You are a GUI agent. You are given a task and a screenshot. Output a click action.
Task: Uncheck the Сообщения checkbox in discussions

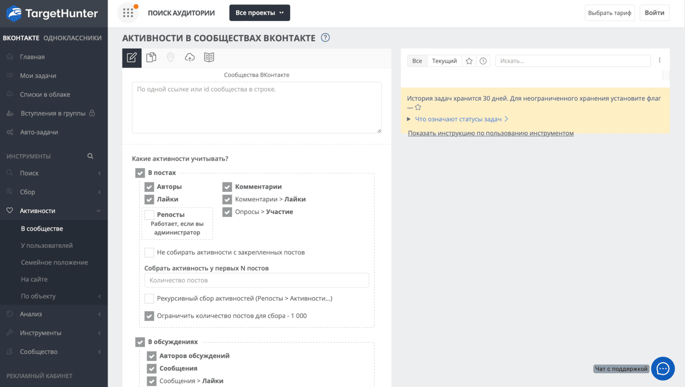coord(152,368)
